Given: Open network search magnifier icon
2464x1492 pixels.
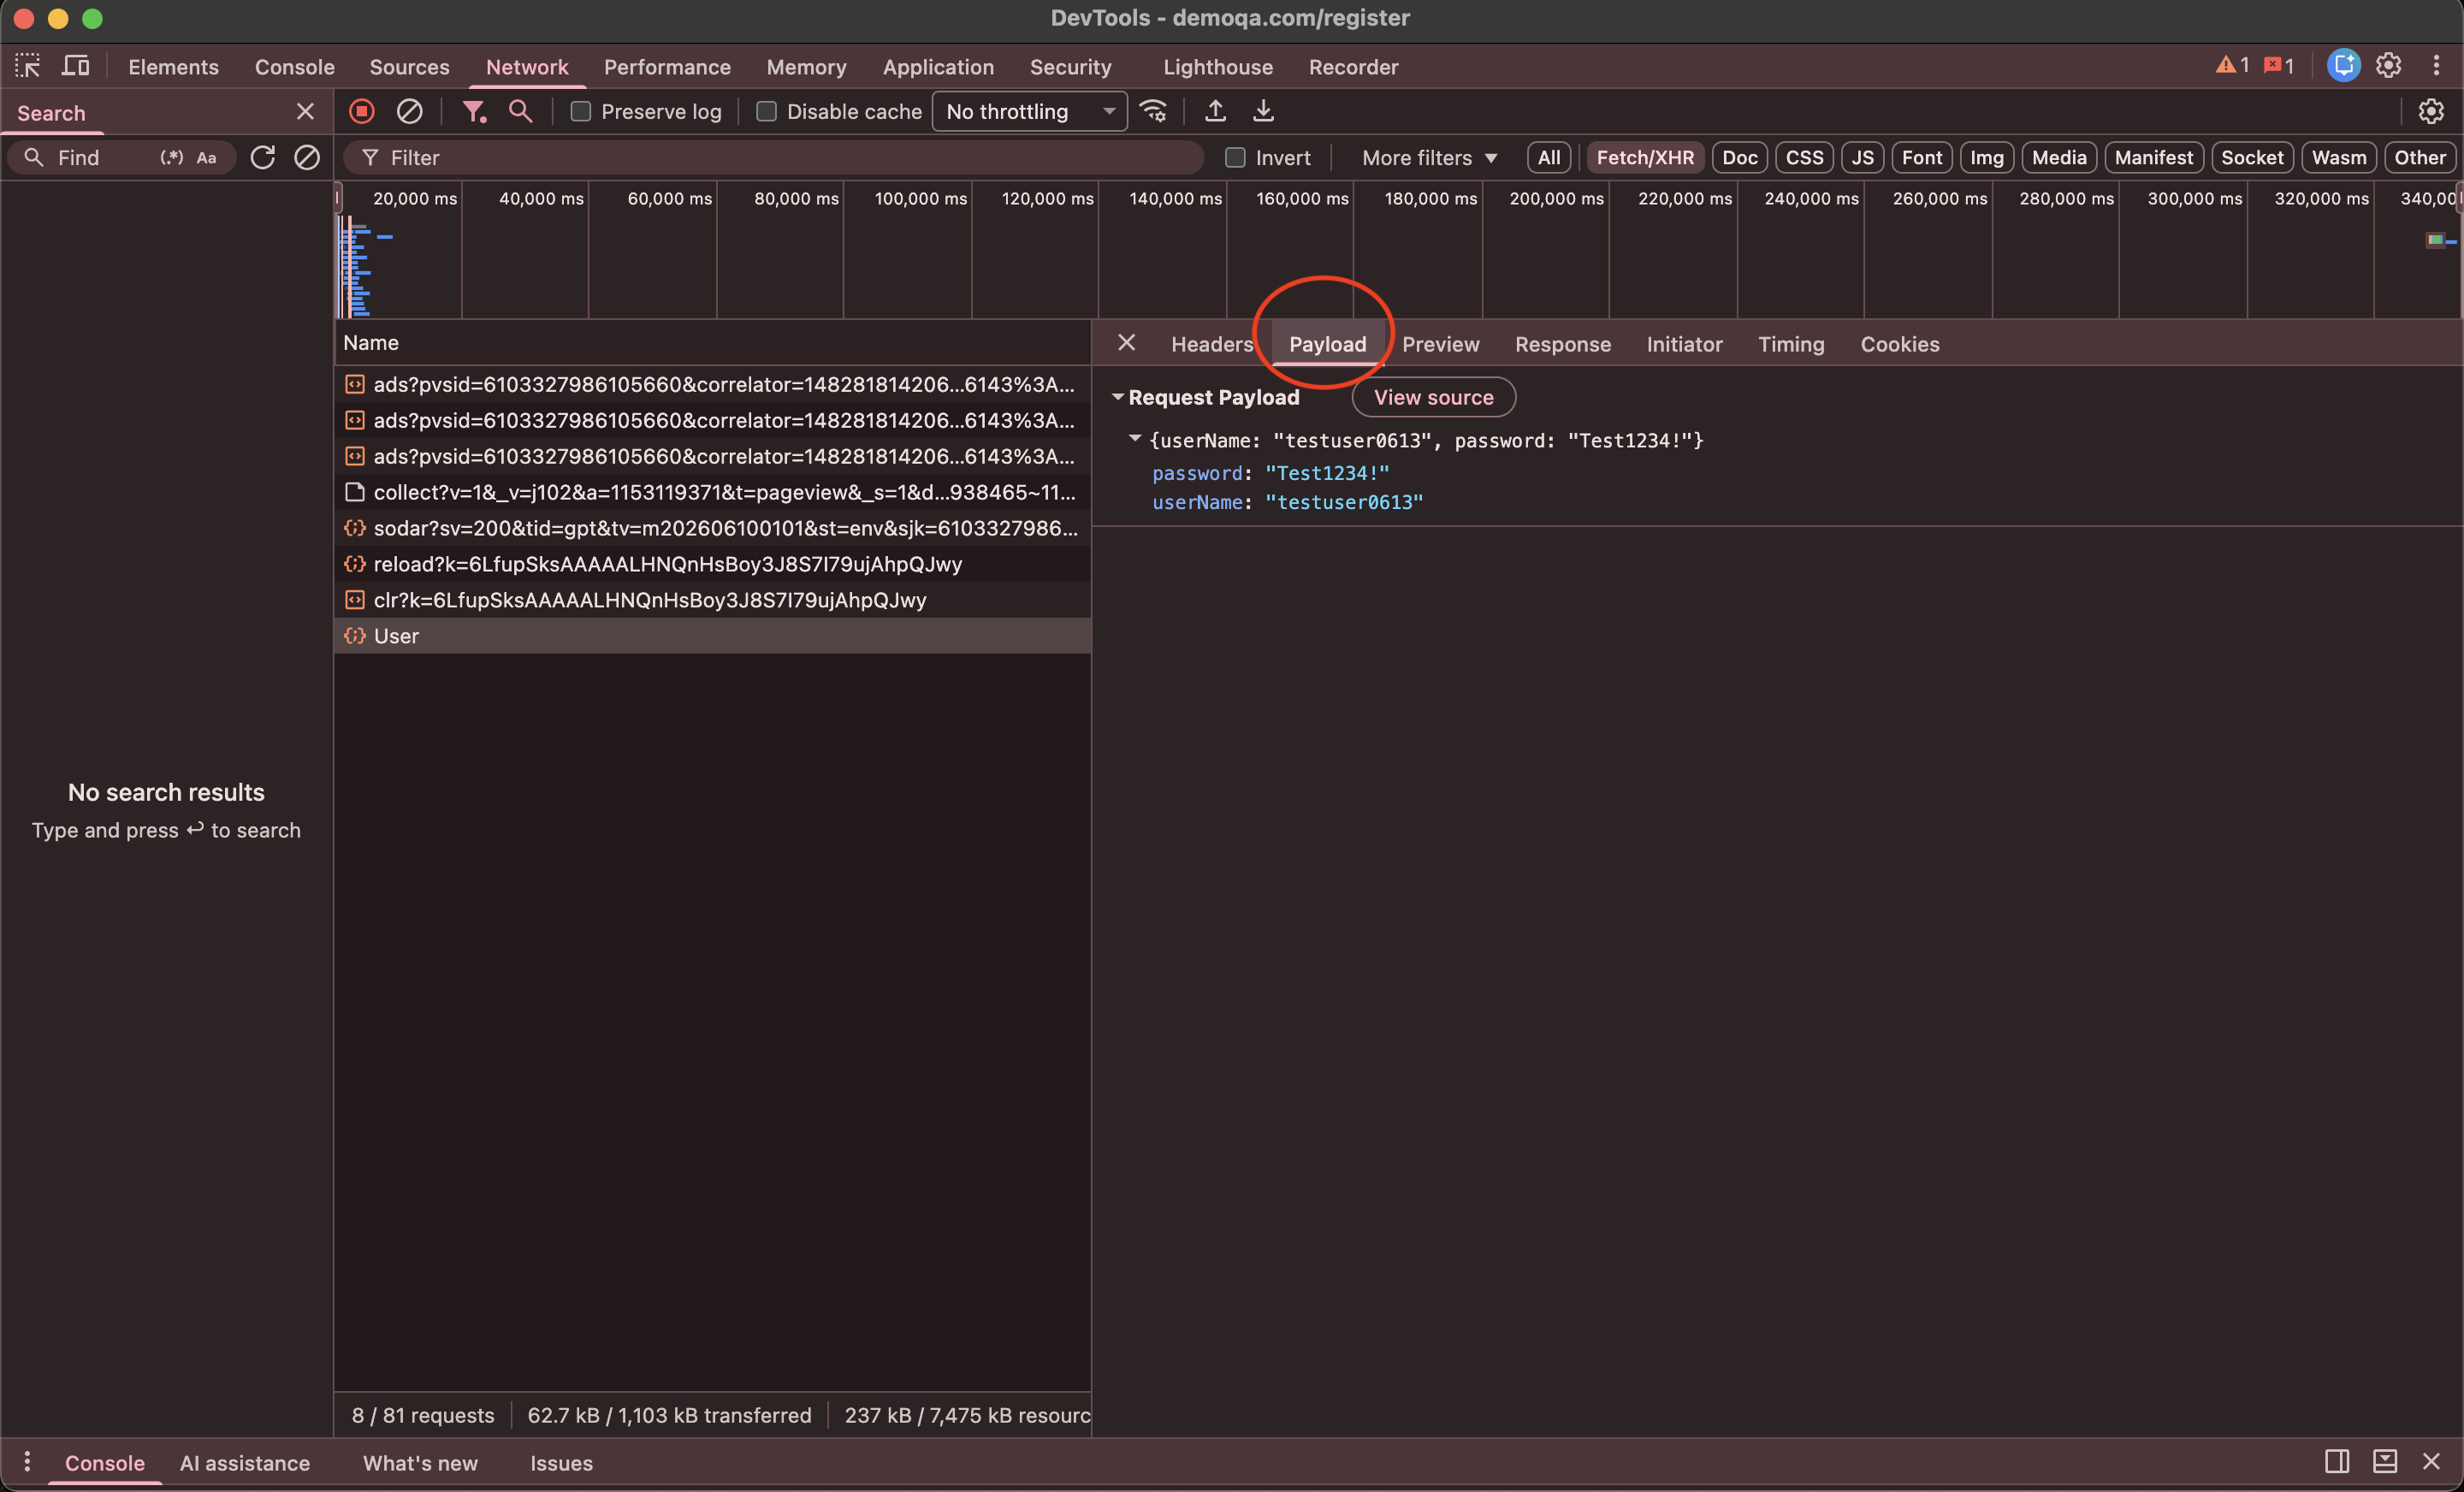Looking at the screenshot, I should (x=520, y=111).
